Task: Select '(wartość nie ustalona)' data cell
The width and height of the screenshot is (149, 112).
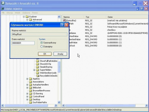Action: point(117,21)
